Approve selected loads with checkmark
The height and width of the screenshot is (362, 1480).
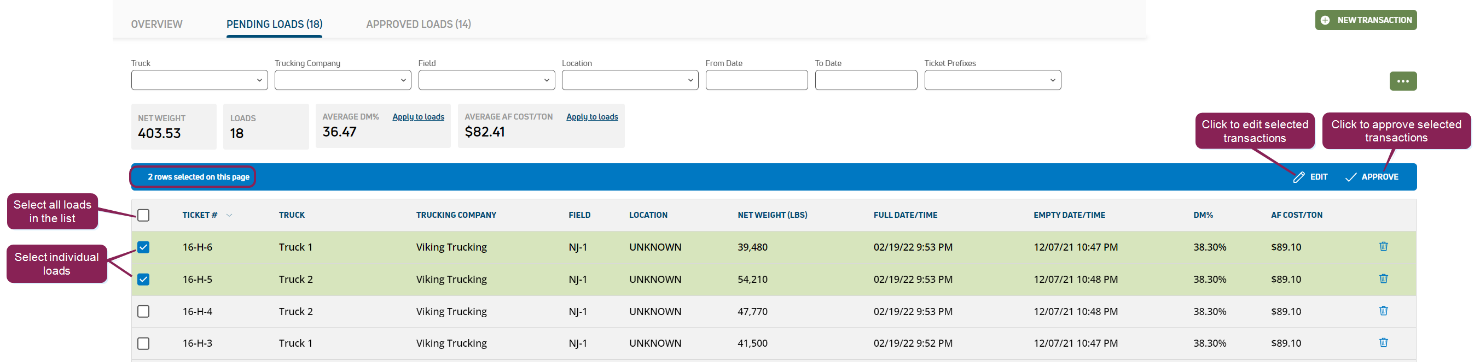pos(1351,177)
